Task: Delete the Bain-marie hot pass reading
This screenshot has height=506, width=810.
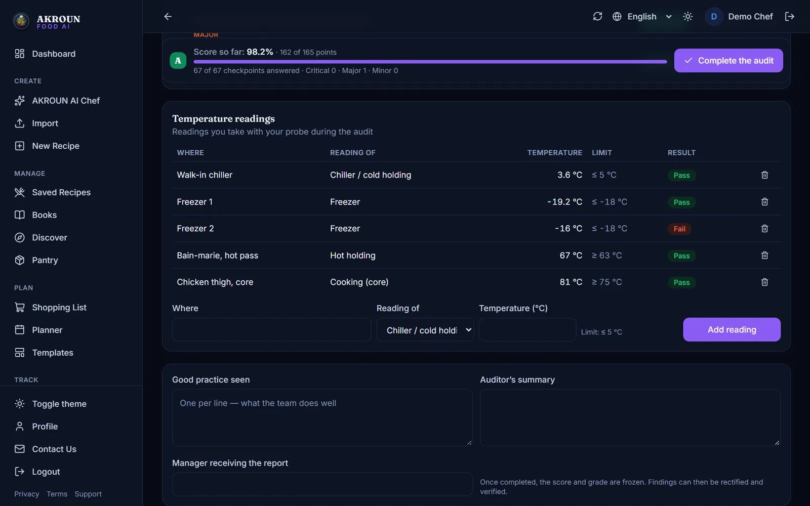Action: (x=764, y=256)
